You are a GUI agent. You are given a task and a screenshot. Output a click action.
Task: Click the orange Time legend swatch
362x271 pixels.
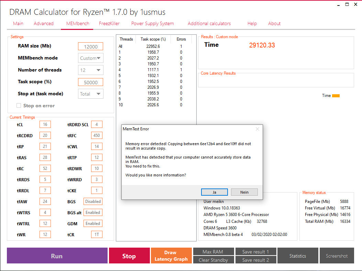click(x=336, y=96)
